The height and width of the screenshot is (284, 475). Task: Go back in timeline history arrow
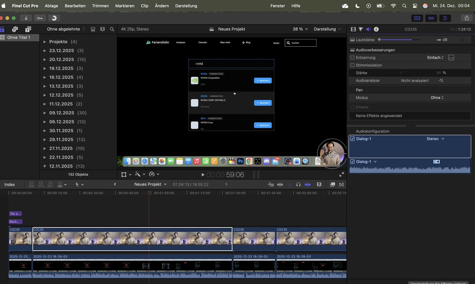(115, 185)
